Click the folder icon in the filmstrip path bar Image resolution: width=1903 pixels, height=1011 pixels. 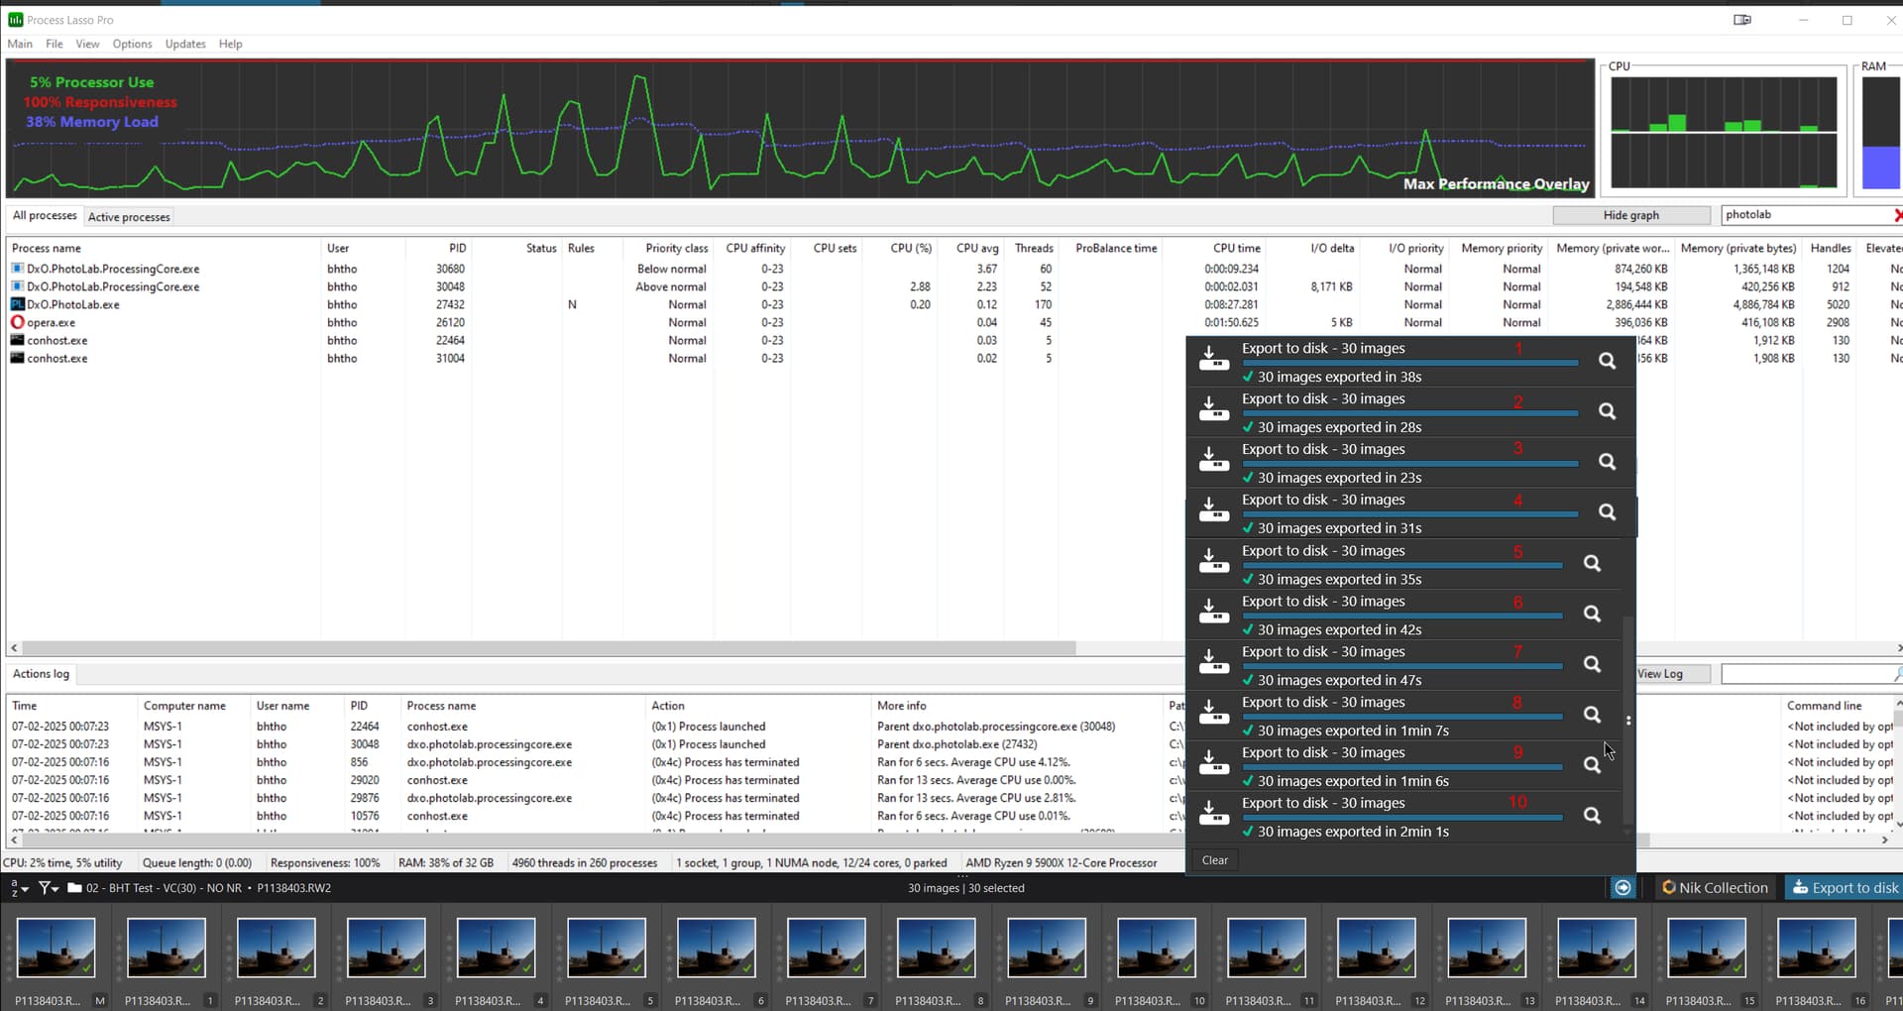[x=74, y=888]
